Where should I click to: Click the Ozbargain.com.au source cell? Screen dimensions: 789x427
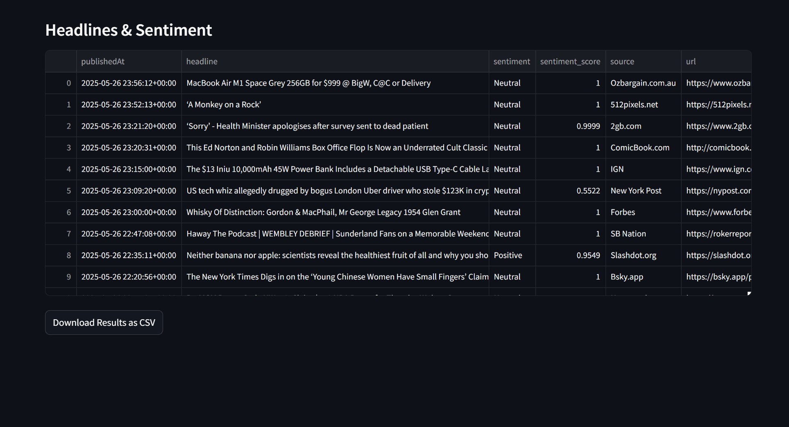coord(643,83)
